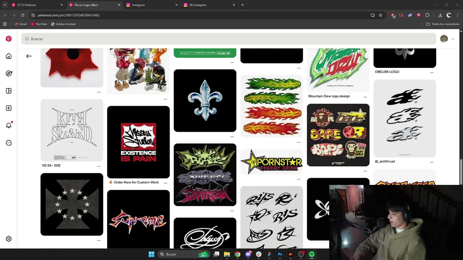463x260 pixels.
Task: Open the Mountain Dew logo image
Action: [338, 70]
